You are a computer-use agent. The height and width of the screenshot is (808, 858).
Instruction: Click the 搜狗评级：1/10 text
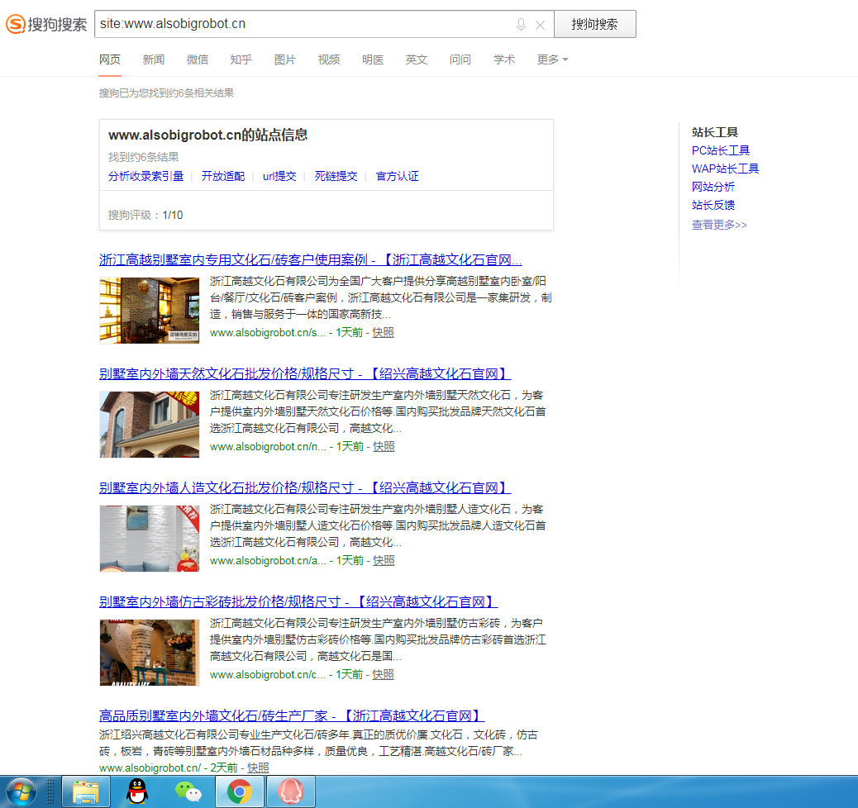click(x=145, y=215)
